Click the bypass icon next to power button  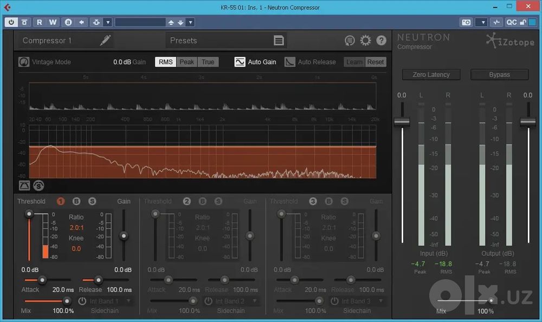(x=24, y=22)
